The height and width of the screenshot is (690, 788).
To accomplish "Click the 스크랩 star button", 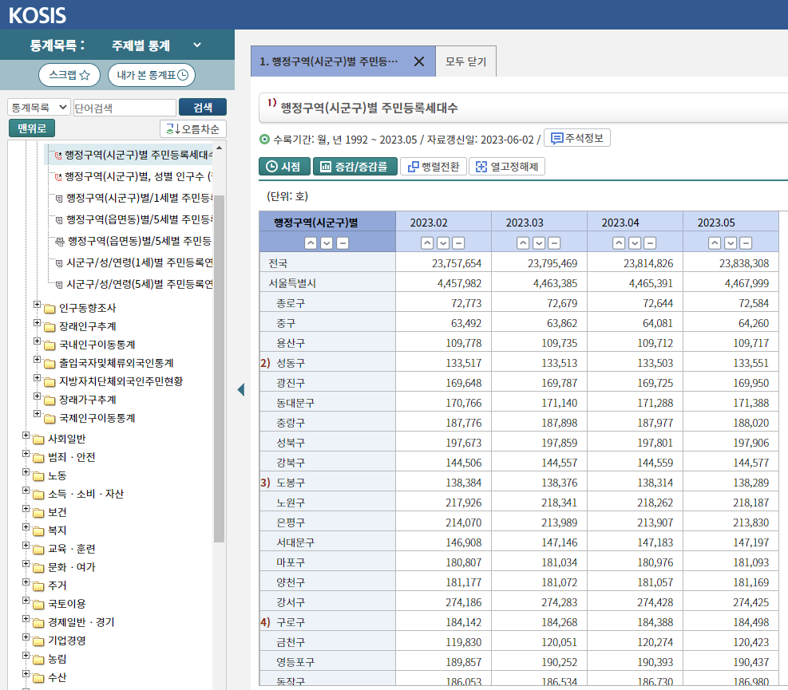I will coord(69,75).
